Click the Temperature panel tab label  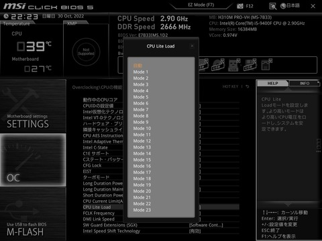(16, 23)
